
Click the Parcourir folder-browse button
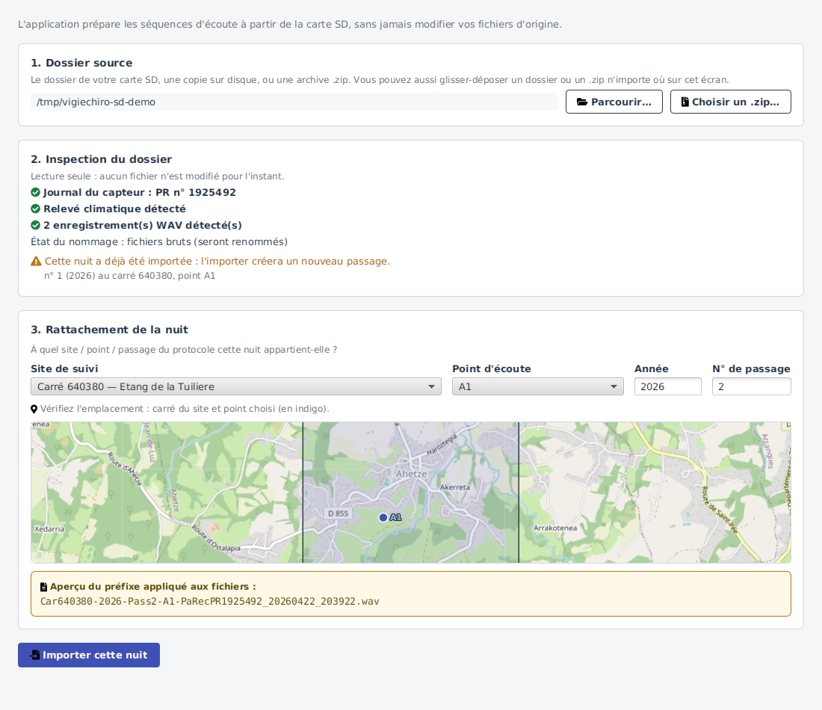[x=614, y=102]
